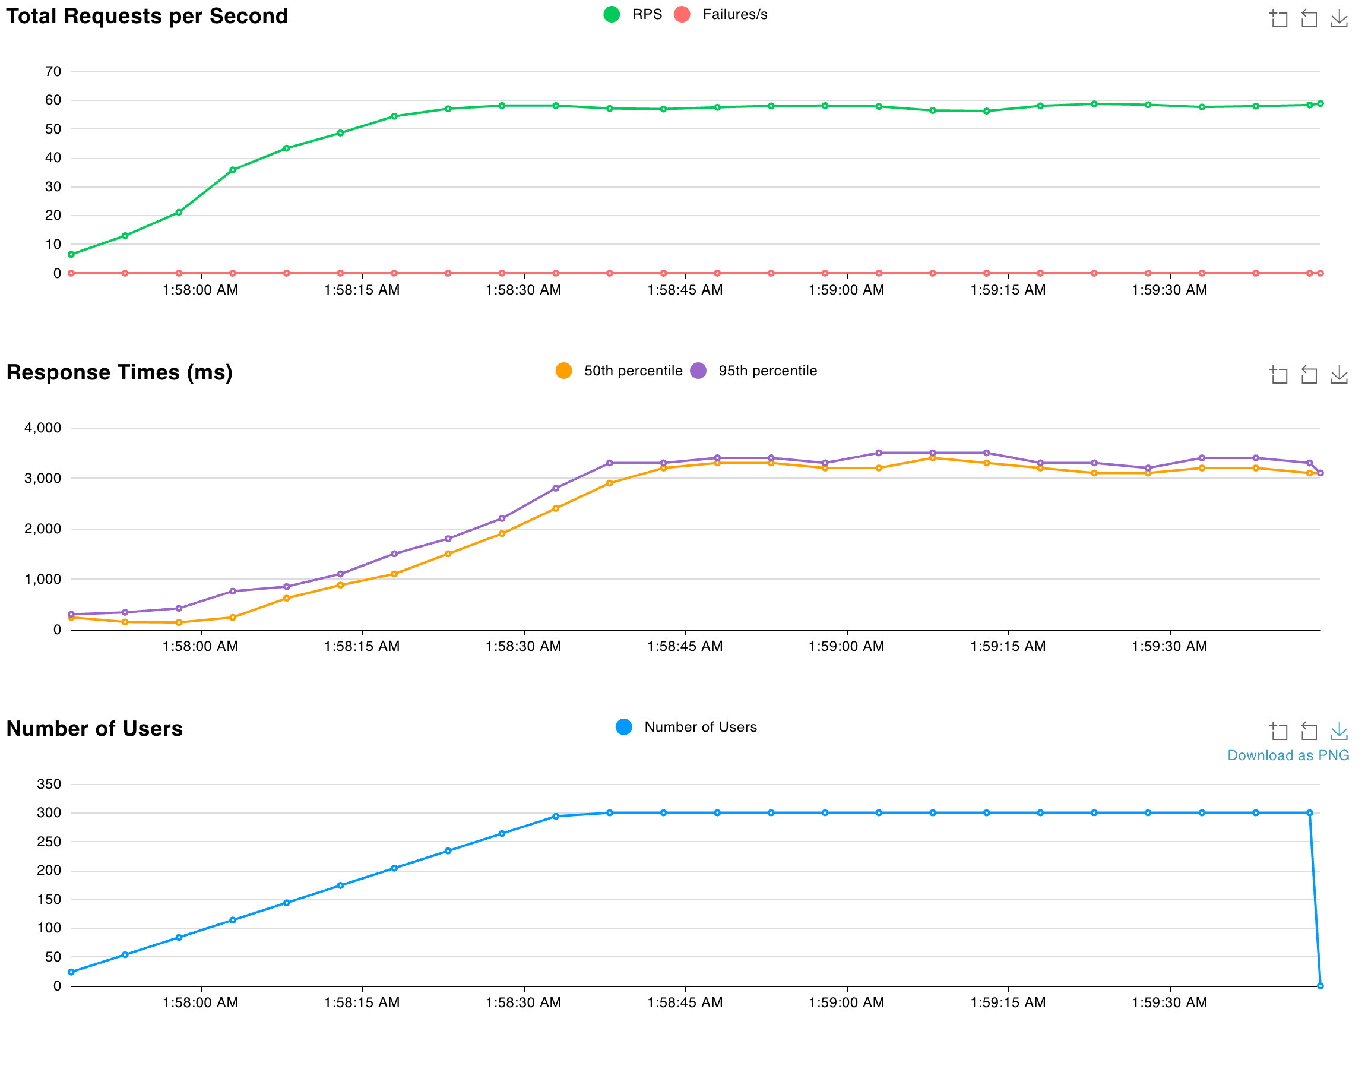This screenshot has width=1368, height=1069.
Task: Download Response Times chart as PNG
Action: 1338,375
